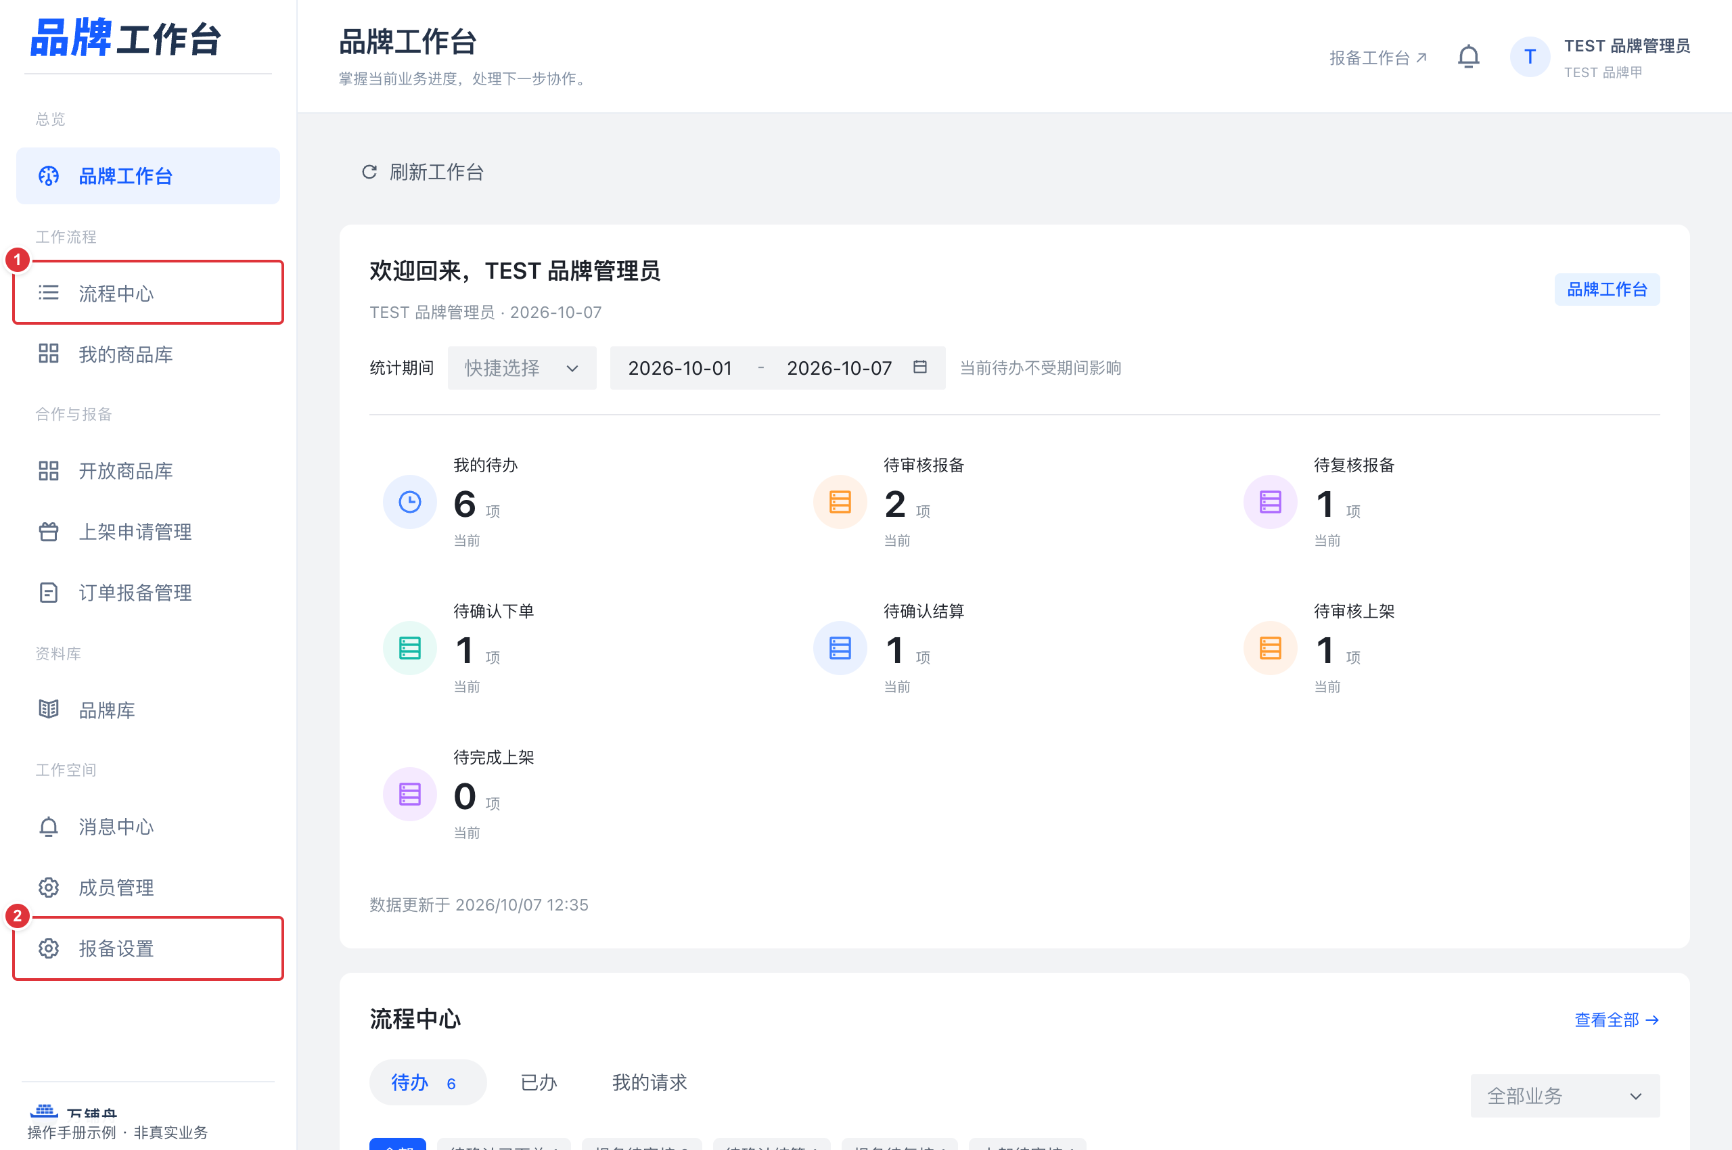Screen dimensions: 1732x1150
Task: Open 报备设置 in the sidebar
Action: (148, 948)
